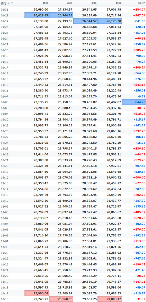Click the date cell 01/11
146x302 pixels.
pyautogui.click(x=4, y=91)
